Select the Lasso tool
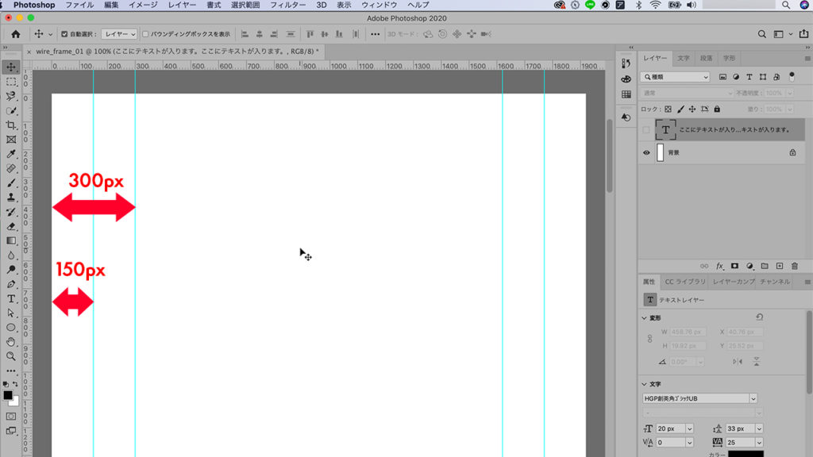Viewport: 813px width, 457px height. [x=11, y=96]
